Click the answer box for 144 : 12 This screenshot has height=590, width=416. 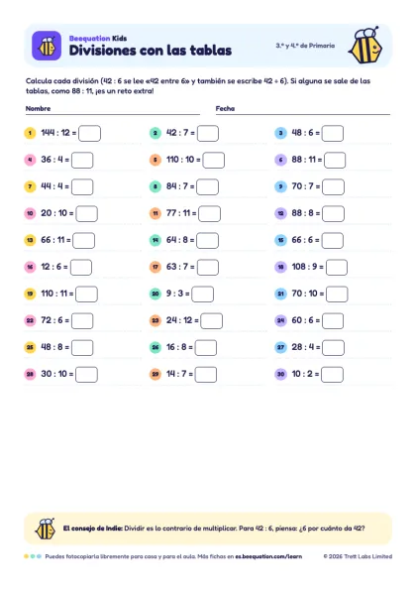(90, 133)
